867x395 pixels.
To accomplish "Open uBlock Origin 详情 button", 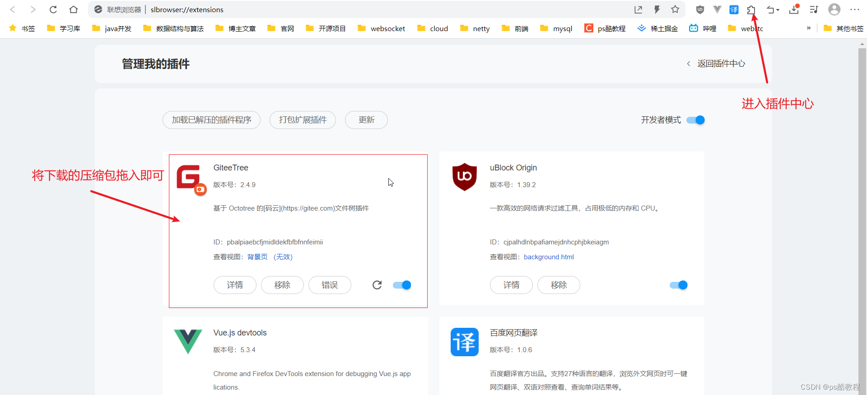I will (511, 285).
